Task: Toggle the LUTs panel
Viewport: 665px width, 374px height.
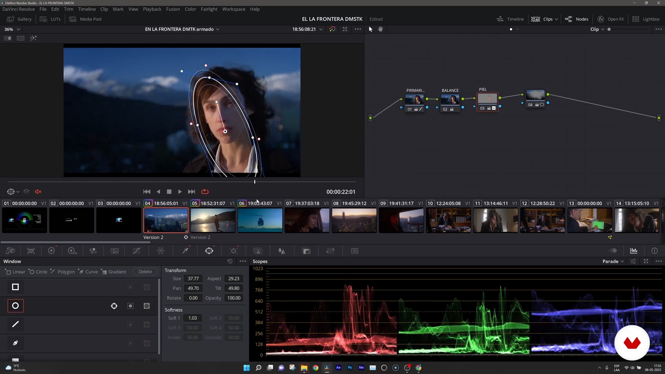Action: coord(51,19)
